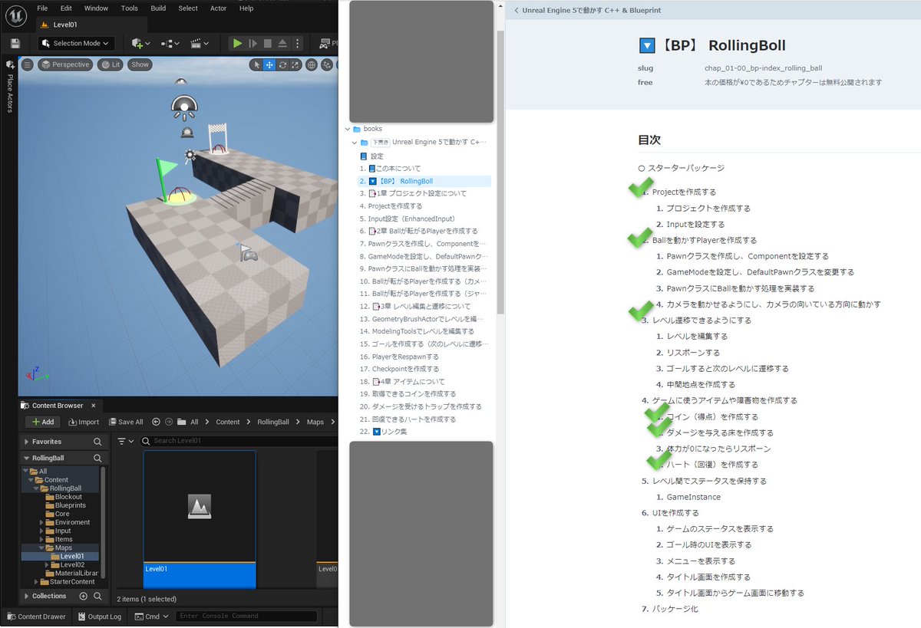Screen dimensions: 921x628
Task: Open the Edit menu
Action: tap(66, 8)
